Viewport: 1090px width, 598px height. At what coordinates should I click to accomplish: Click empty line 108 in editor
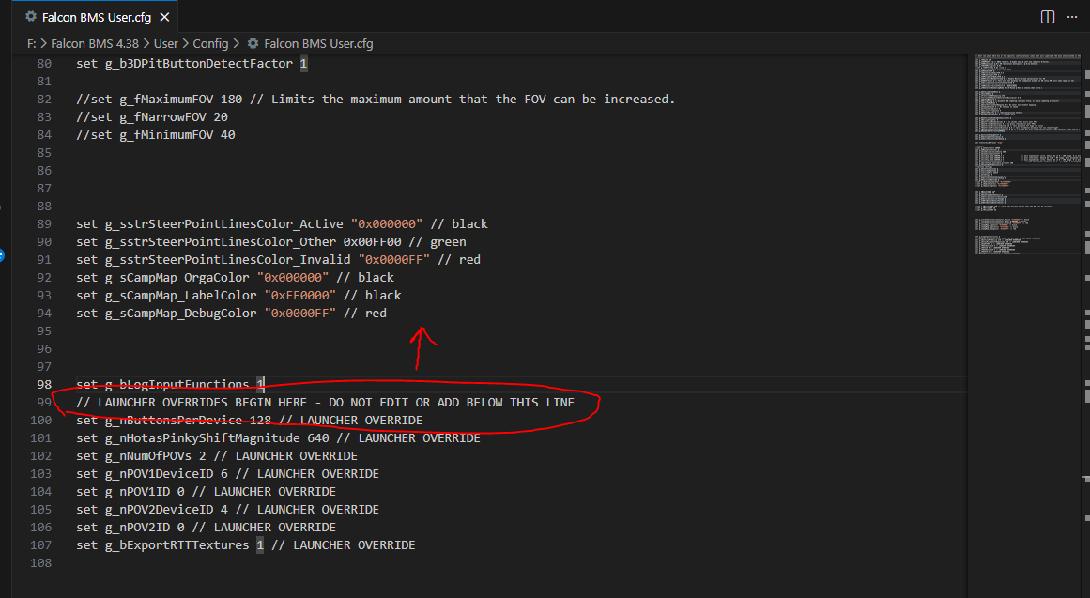click(521, 563)
